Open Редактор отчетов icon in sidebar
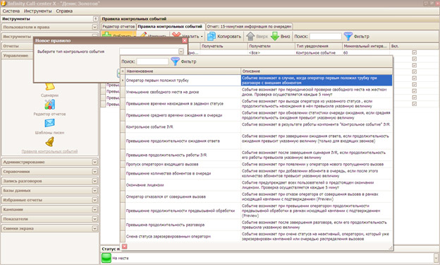Viewport: 440px width, 265px height. coord(49,105)
